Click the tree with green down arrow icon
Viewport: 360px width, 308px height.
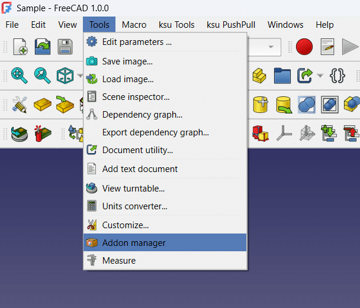[x=329, y=134]
